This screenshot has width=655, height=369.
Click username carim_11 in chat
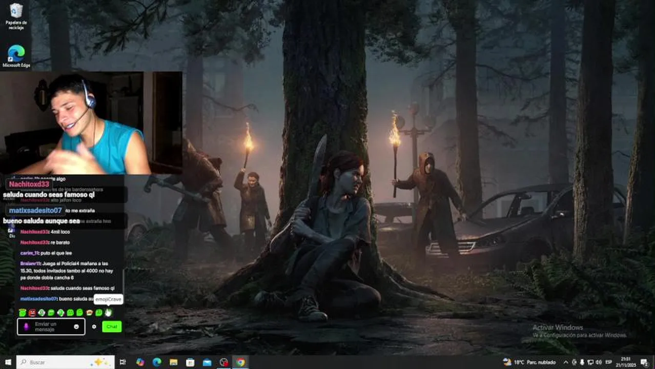pyautogui.click(x=30, y=253)
